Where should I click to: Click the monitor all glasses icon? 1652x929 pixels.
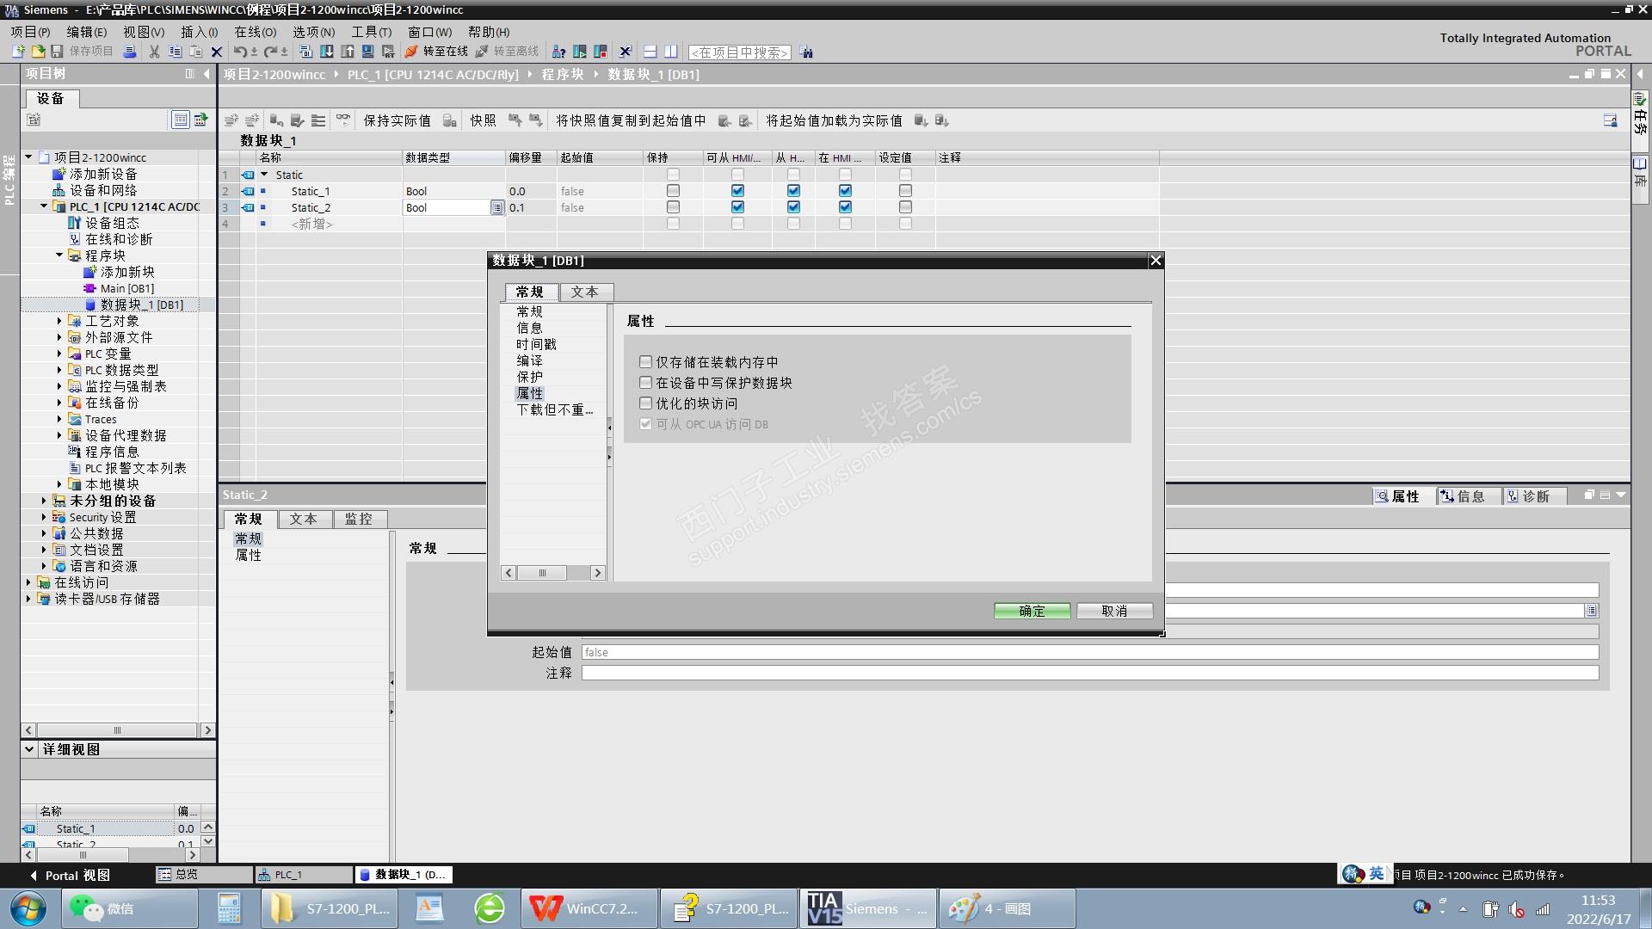click(x=342, y=120)
